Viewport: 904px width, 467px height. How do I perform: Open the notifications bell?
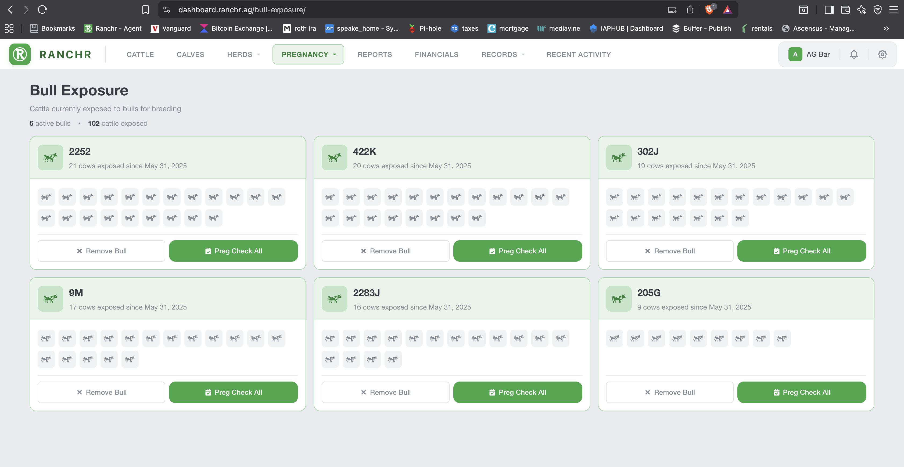tap(853, 54)
